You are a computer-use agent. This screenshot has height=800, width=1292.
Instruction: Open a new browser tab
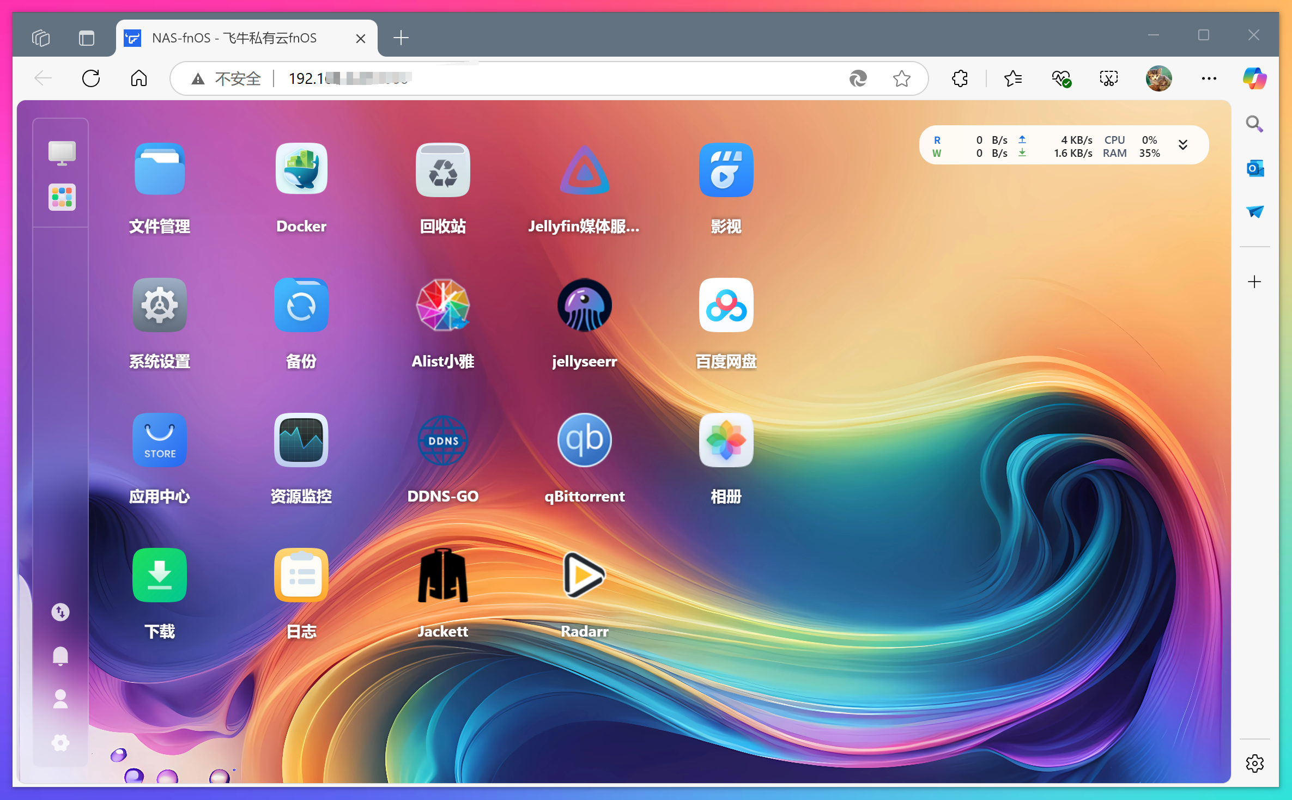click(401, 38)
